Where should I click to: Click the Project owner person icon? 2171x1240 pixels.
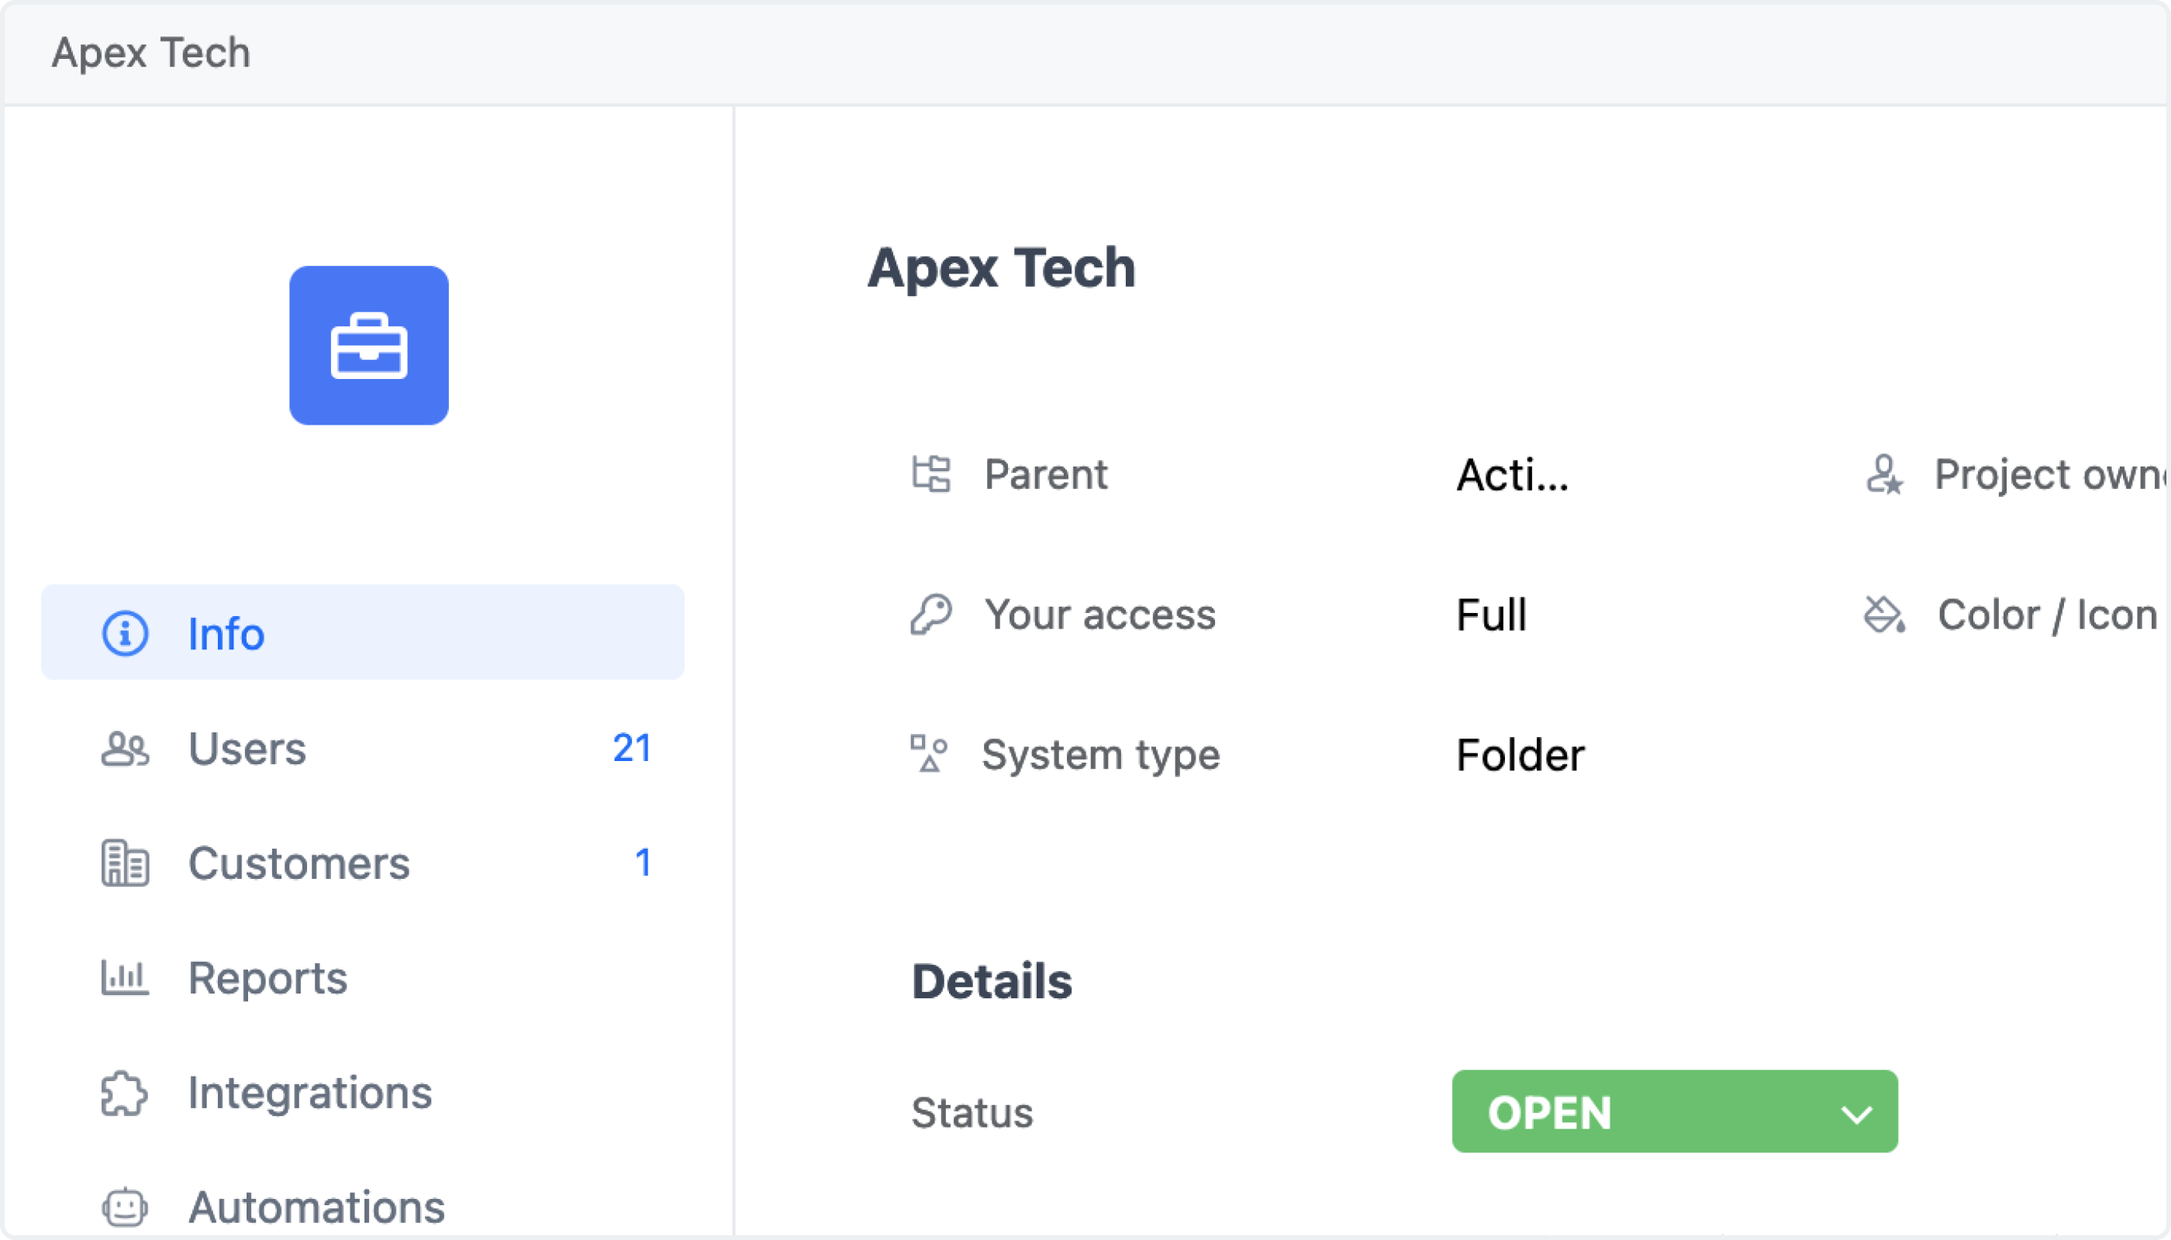click(1884, 474)
